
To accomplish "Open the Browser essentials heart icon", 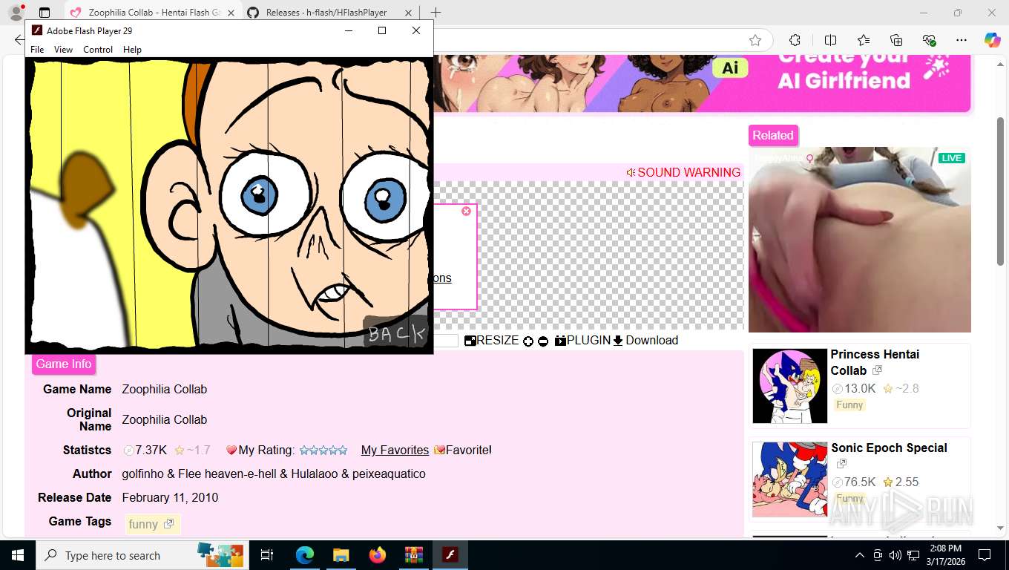I will click(929, 40).
